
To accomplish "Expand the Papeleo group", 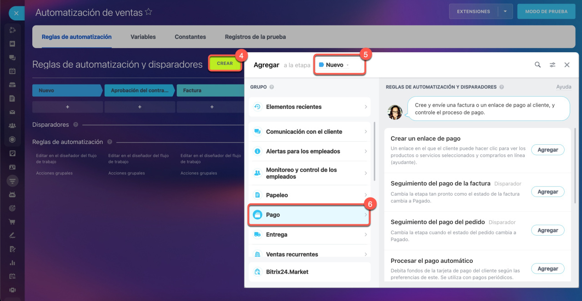I will tap(310, 195).
